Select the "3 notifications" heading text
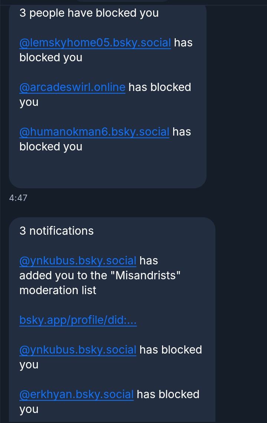The image size is (267, 423). point(56,231)
